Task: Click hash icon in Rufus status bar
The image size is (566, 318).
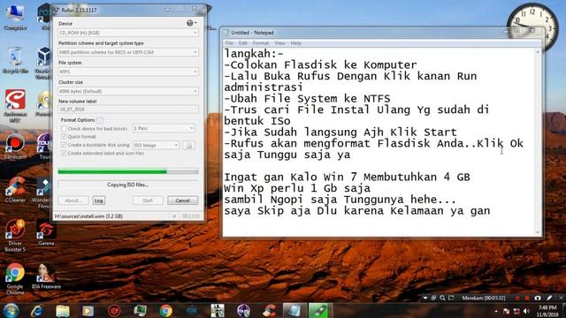Action: pos(174,216)
